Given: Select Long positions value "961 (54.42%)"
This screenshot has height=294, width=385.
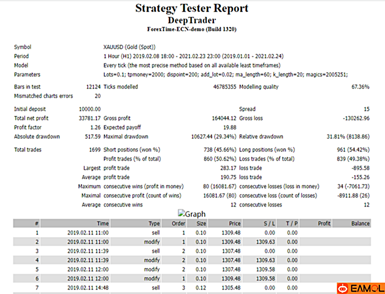Looking at the screenshot, I should (353, 150).
